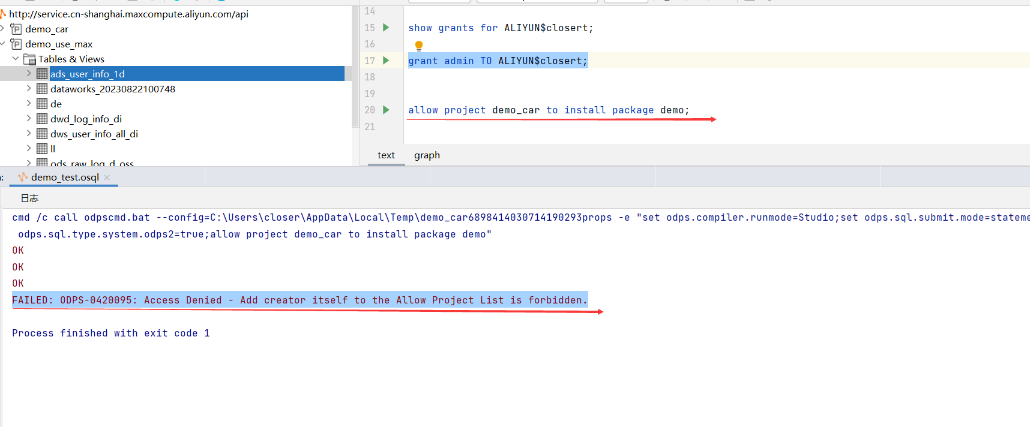Expand the dws_user_info_all_di table

click(29, 133)
